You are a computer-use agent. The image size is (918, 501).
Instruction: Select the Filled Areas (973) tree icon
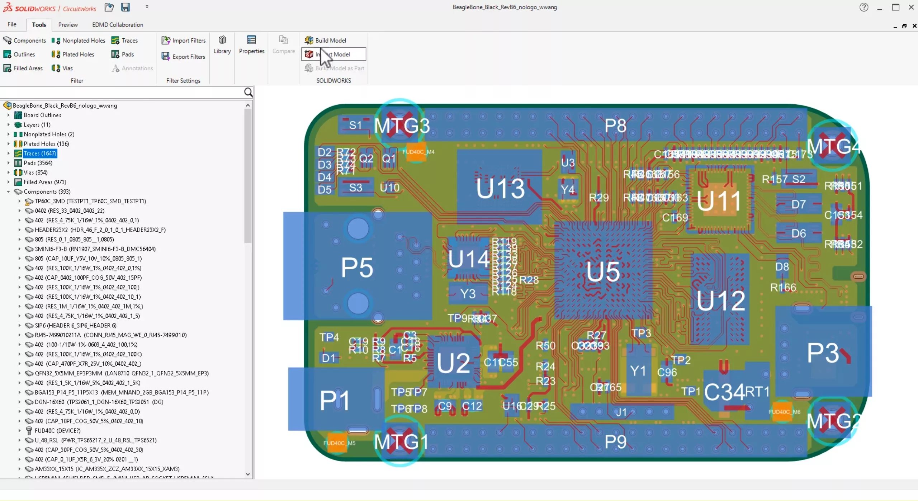pos(18,182)
